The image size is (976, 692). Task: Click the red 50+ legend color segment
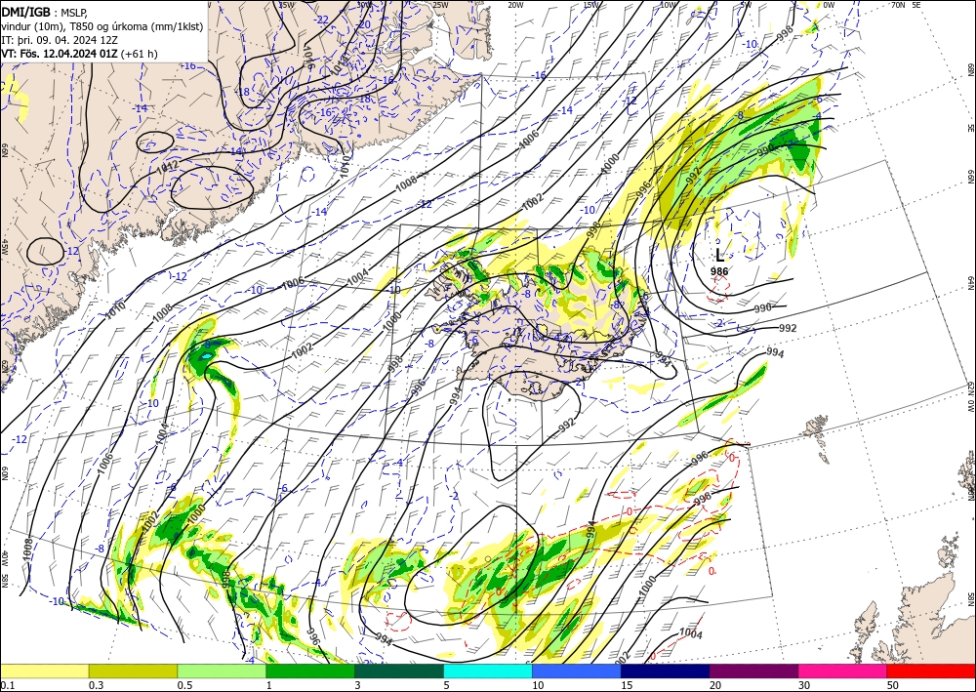(931, 671)
